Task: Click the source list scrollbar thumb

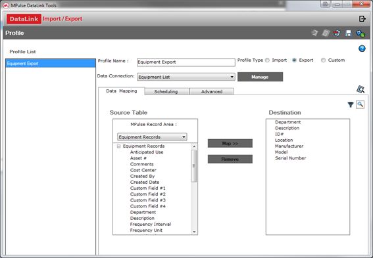Action: (x=194, y=166)
